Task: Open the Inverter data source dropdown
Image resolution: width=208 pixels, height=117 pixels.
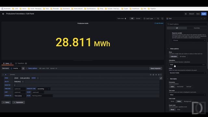Action: click(15, 69)
